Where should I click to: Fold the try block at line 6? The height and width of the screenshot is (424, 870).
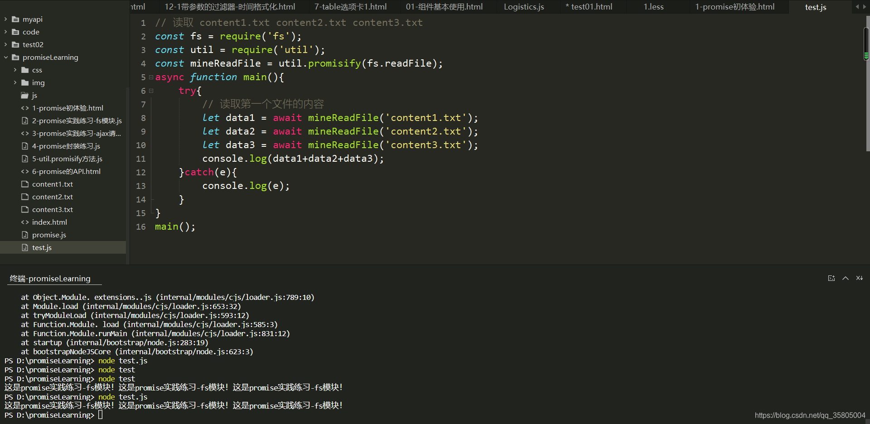pyautogui.click(x=151, y=91)
